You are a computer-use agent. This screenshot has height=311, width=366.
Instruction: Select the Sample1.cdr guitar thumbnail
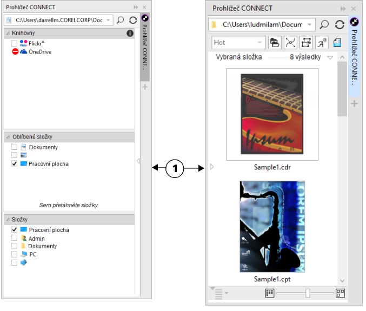coord(272,114)
